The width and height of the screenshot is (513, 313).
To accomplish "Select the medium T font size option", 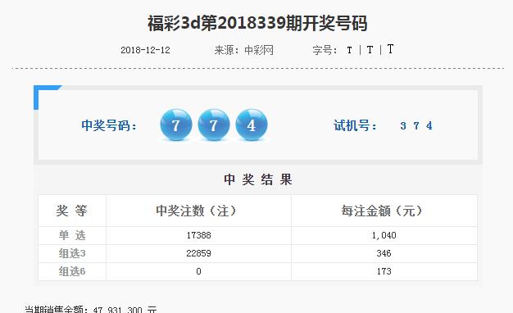I will pyautogui.click(x=370, y=50).
